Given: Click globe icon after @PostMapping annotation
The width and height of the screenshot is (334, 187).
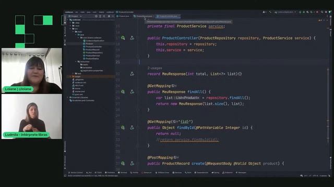Looking at the screenshot, I should click(175, 157).
